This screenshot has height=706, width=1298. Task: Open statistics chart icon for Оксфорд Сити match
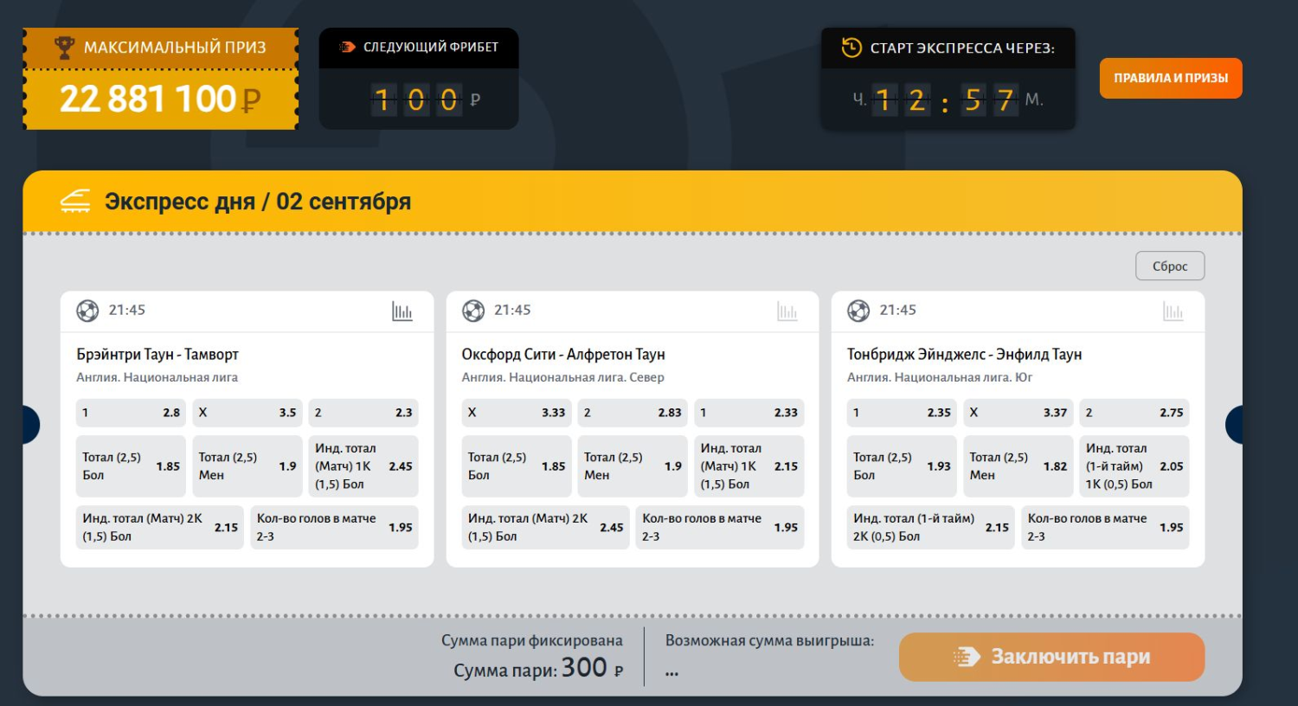[x=787, y=311]
